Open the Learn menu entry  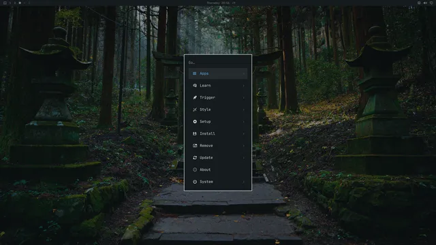(218, 86)
